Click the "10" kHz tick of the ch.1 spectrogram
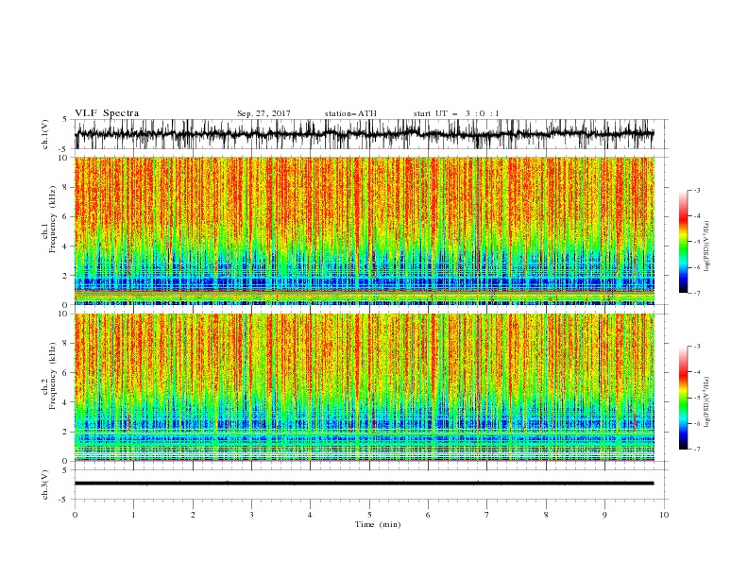 pyautogui.click(x=62, y=158)
